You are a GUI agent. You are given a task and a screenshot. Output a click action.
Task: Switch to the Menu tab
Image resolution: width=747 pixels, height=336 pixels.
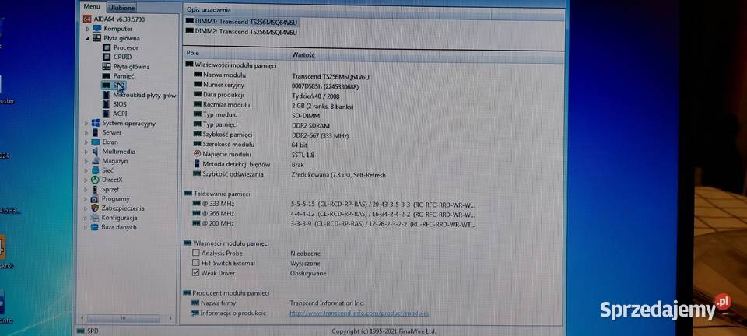[91, 7]
